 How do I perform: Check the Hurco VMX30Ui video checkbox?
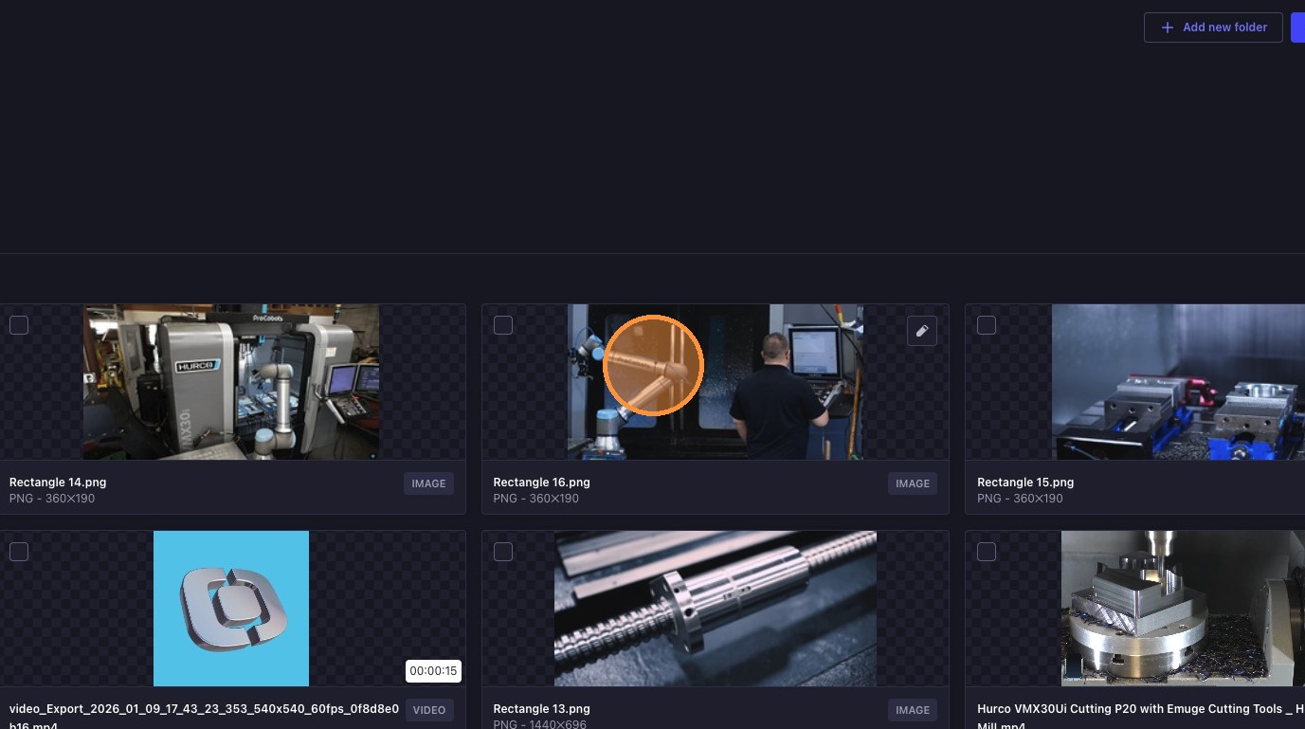(x=987, y=552)
